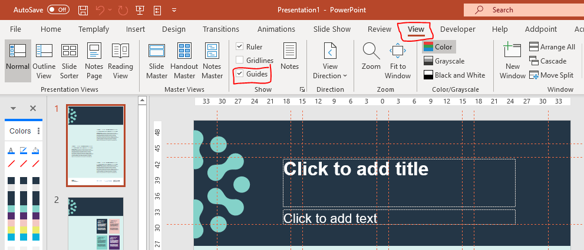Image resolution: width=584 pixels, height=250 pixels.
Task: Switch to the Design tab
Action: point(173,29)
